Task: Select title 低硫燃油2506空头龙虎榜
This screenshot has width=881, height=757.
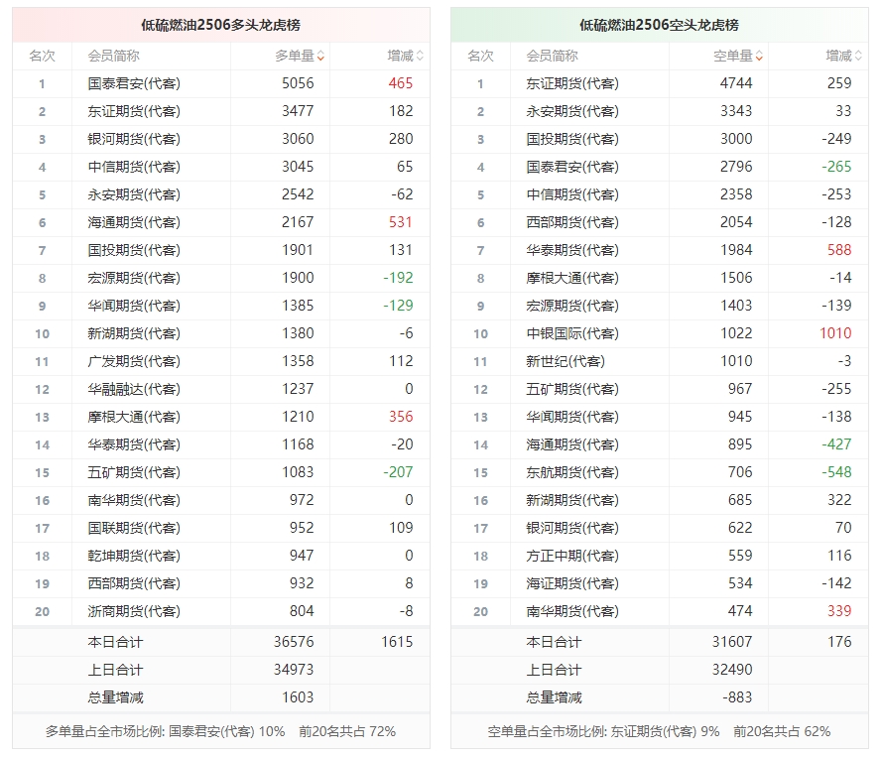Action: pos(659,25)
